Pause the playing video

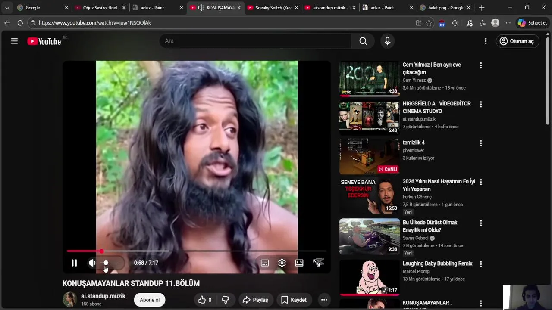pos(74,263)
